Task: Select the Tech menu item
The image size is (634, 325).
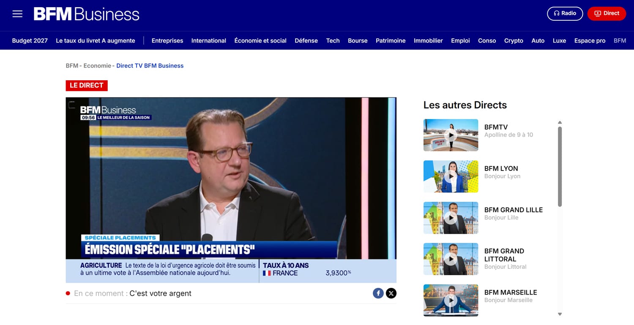Action: [x=333, y=41]
